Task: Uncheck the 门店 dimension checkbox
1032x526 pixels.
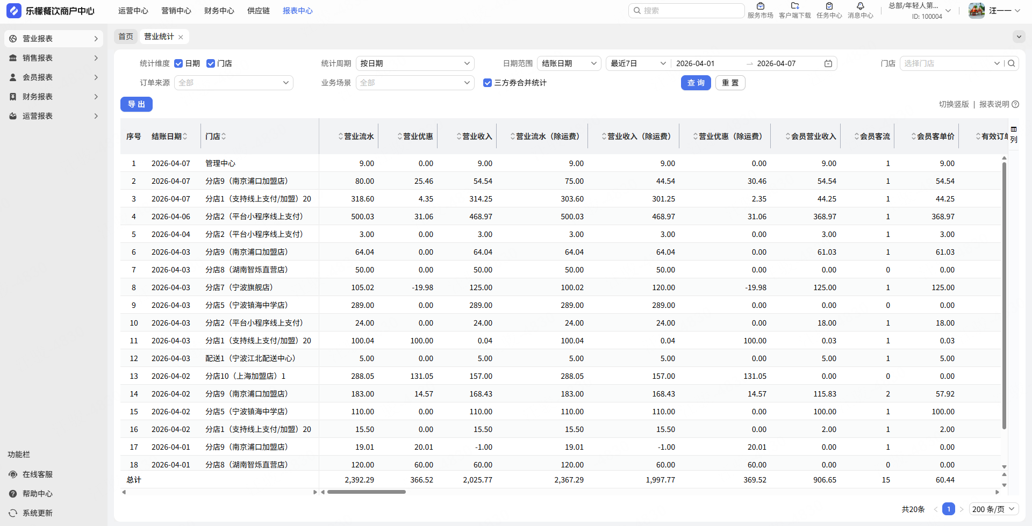Action: pos(211,63)
